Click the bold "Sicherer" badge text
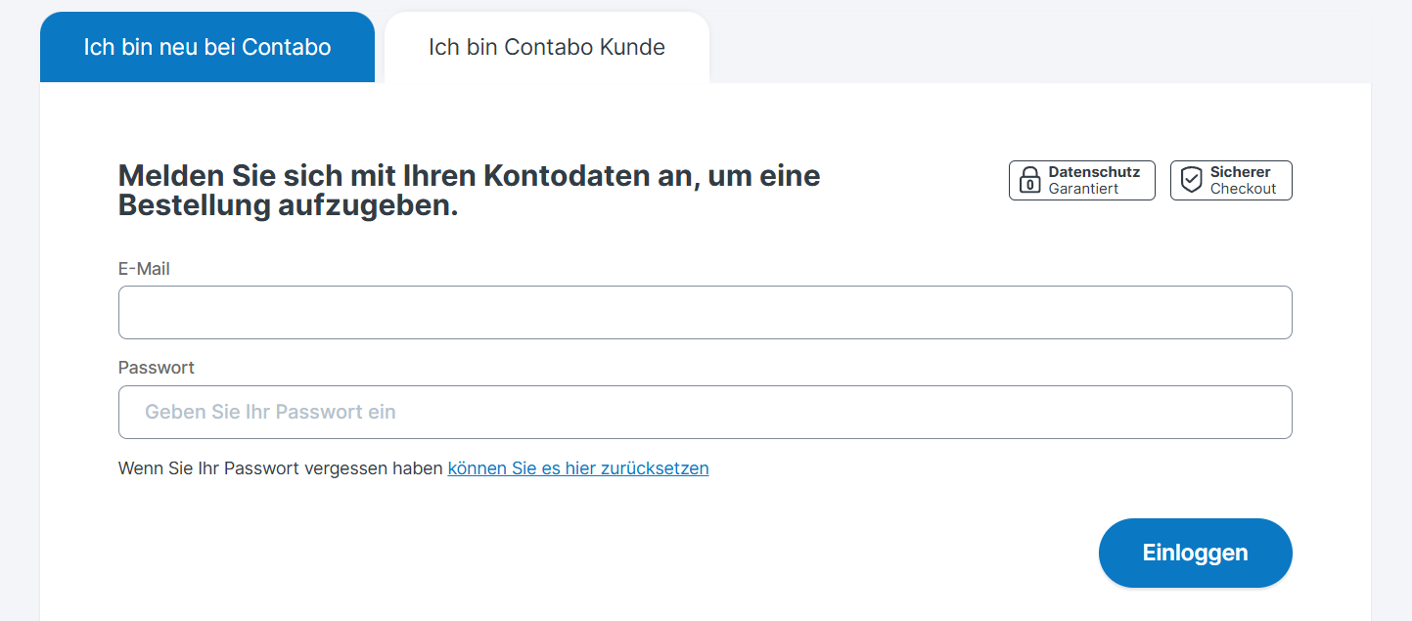This screenshot has width=1412, height=621. 1240,172
